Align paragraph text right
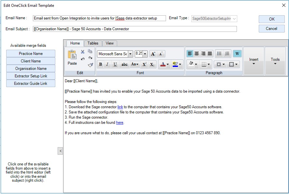289x194 pixels. pyautogui.click(x=203, y=54)
